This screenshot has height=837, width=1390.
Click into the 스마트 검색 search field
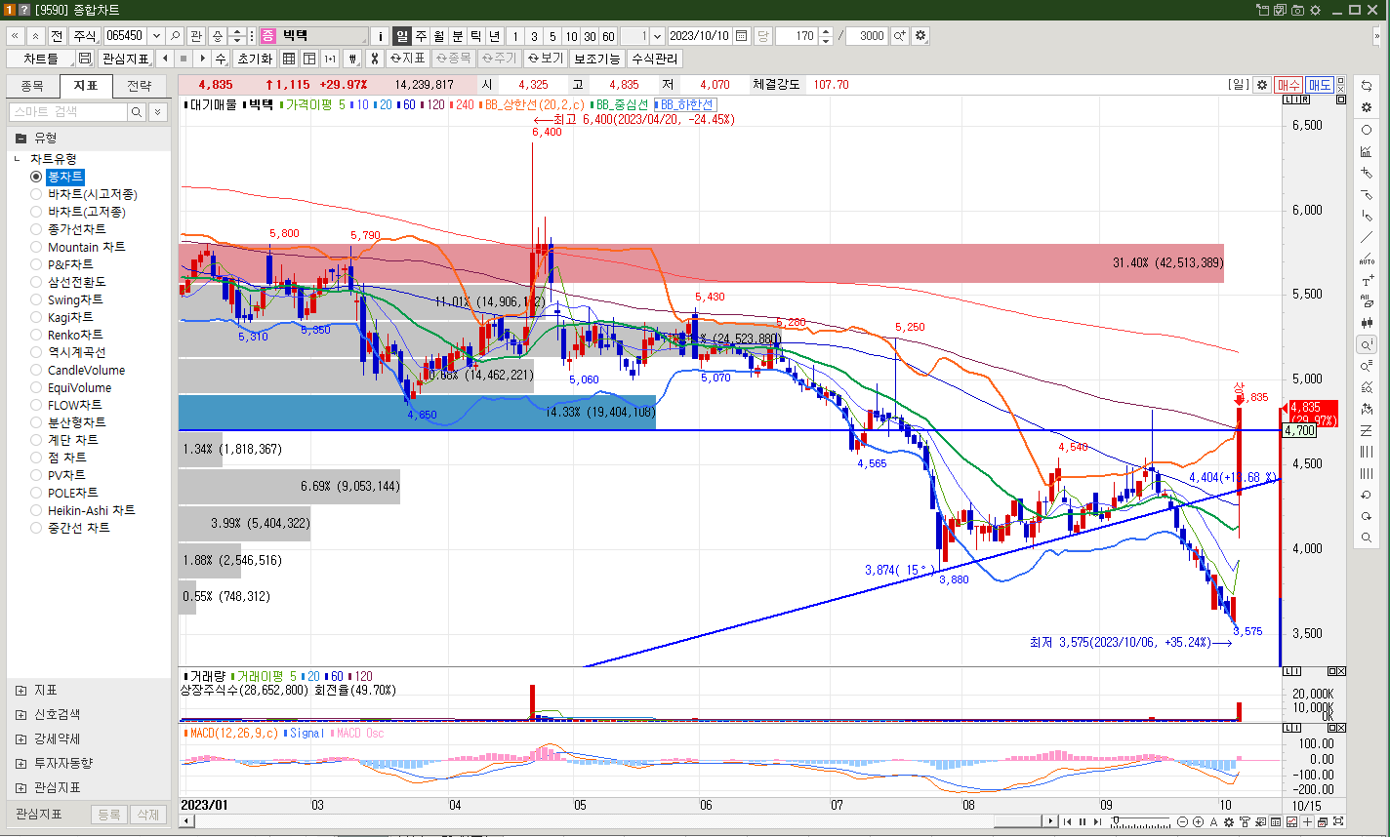68,112
